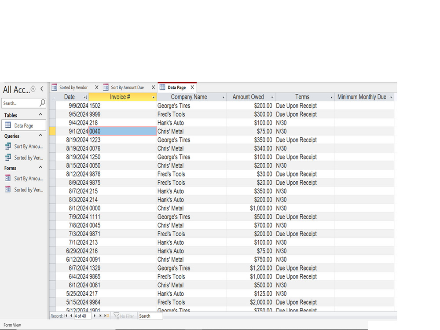Viewport: 440px width, 330px height.
Task: Click the Form View status bar label
Action: tap(12, 325)
